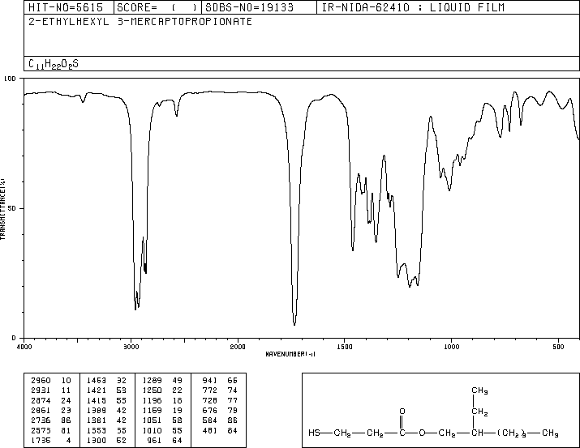This screenshot has width=580, height=448.
Task: Click peak table entry 1169
Action: 152,410
